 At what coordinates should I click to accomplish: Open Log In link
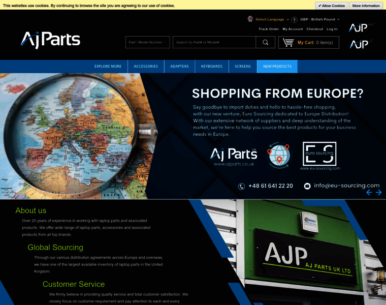(332, 29)
